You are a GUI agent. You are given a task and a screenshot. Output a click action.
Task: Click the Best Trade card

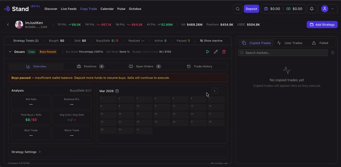click(31, 133)
